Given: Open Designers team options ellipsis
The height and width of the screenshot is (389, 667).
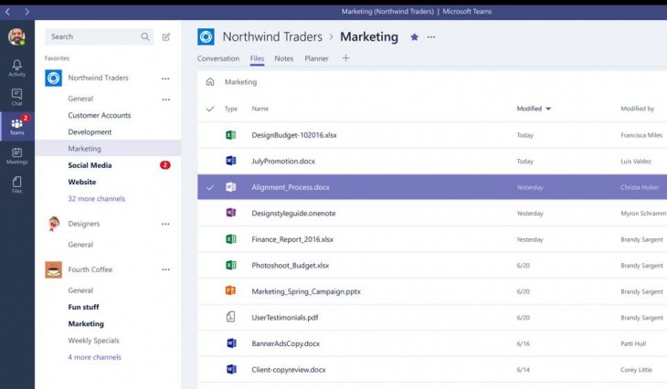Looking at the screenshot, I should tap(165, 224).
